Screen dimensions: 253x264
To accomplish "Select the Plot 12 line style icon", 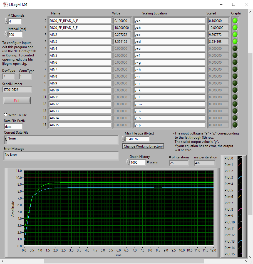I will [240, 235].
